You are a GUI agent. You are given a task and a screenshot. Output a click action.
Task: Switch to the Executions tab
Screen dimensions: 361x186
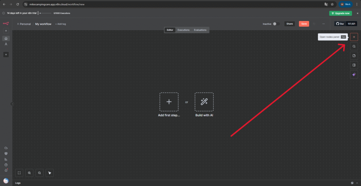pos(183,30)
